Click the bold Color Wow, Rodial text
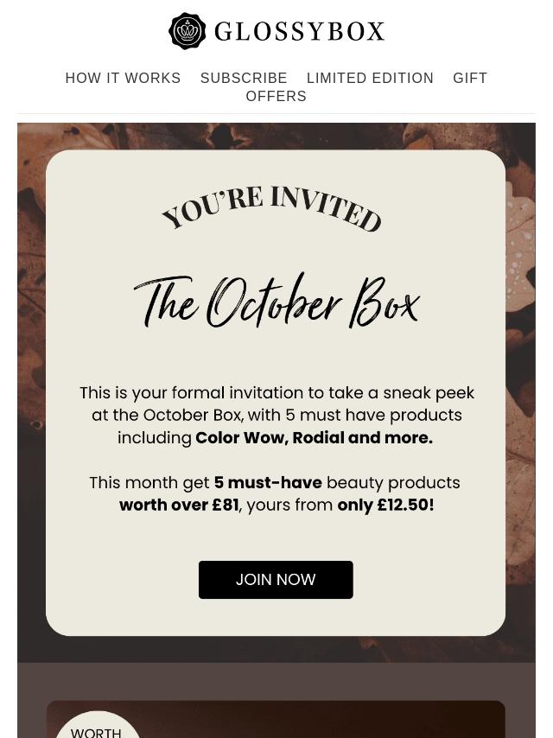This screenshot has width=553, height=738. pos(314,438)
